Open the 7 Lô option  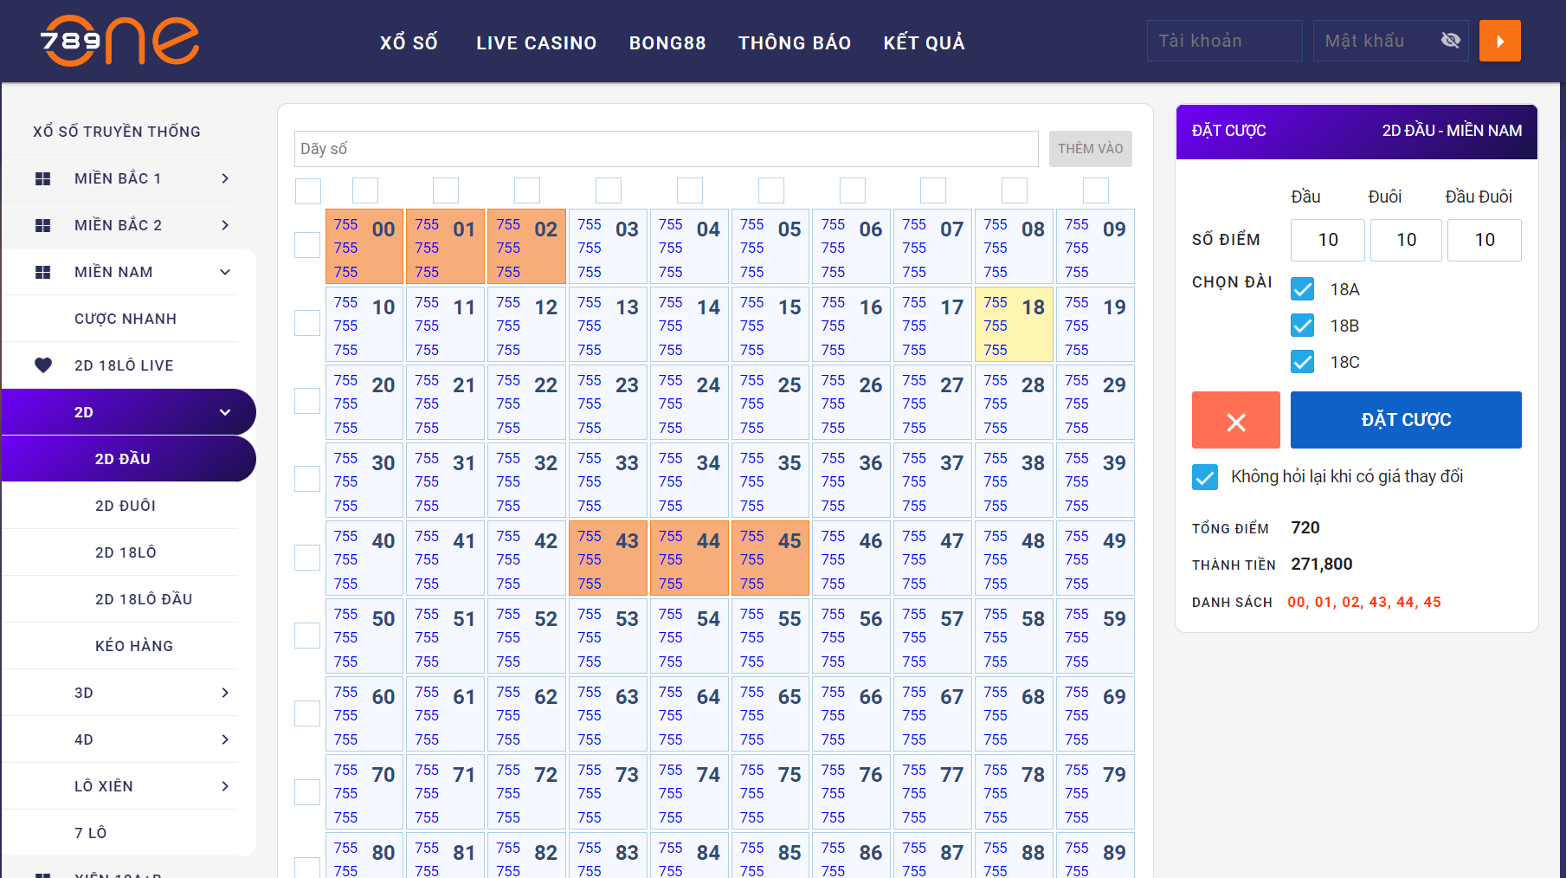click(91, 833)
